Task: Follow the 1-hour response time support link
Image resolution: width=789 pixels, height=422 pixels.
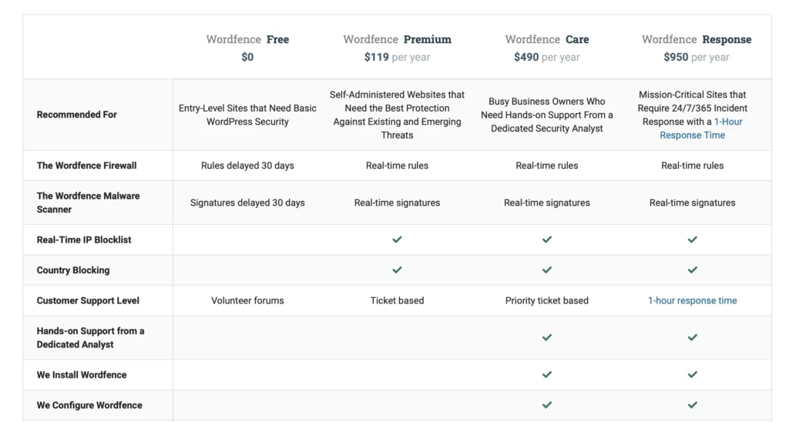Action: pos(693,301)
